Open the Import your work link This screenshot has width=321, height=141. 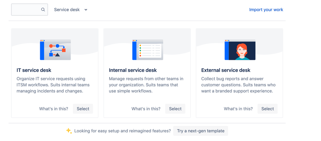click(266, 10)
